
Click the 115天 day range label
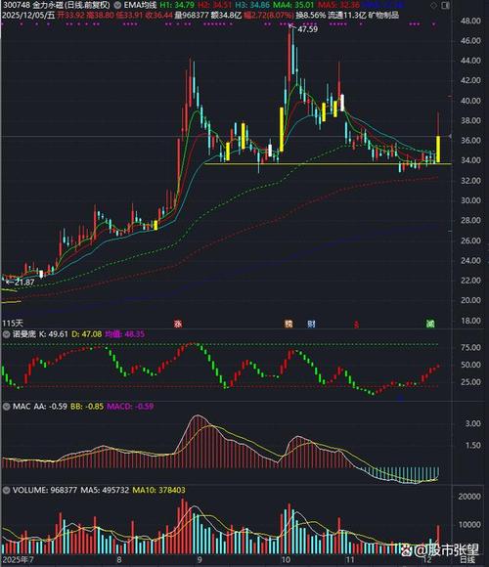click(13, 323)
